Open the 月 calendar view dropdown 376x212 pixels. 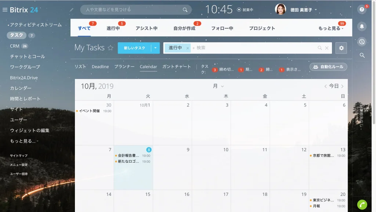pyautogui.click(x=218, y=86)
